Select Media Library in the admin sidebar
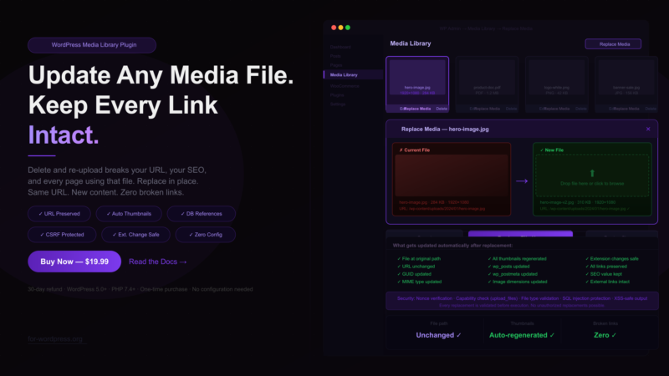This screenshot has width=669, height=376. [x=353, y=74]
